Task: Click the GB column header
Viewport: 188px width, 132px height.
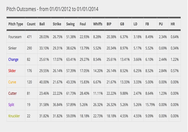Action: (x=122, y=24)
